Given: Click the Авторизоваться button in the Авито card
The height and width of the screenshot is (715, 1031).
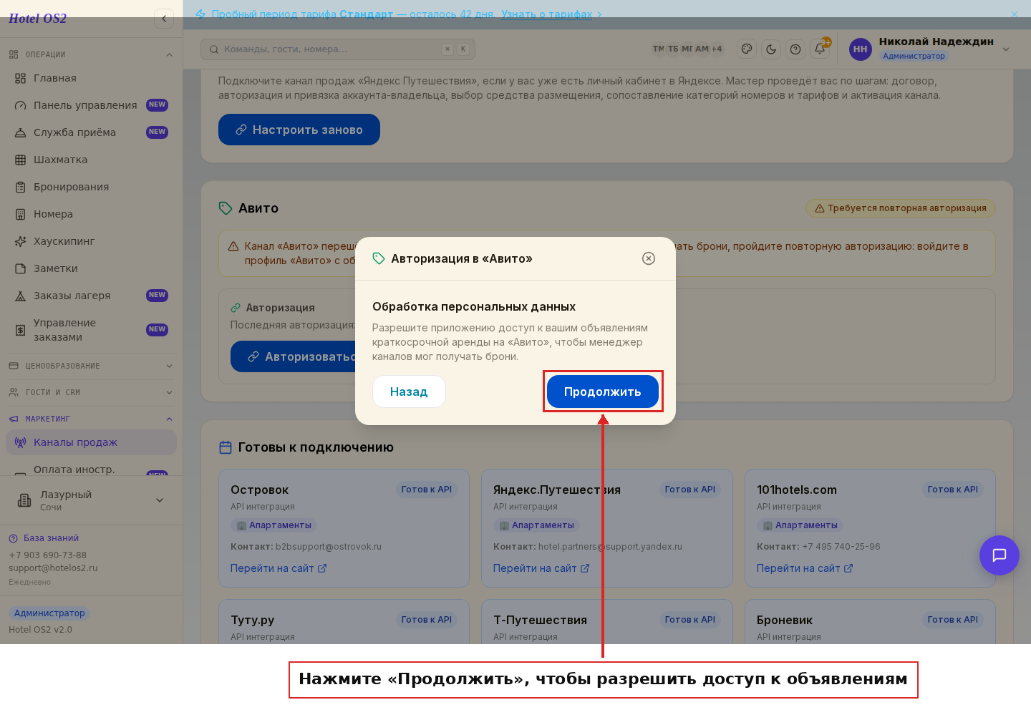Looking at the screenshot, I should click(x=294, y=356).
